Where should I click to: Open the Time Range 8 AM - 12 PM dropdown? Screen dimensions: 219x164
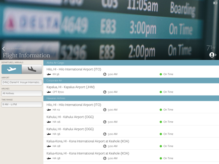(22, 104)
